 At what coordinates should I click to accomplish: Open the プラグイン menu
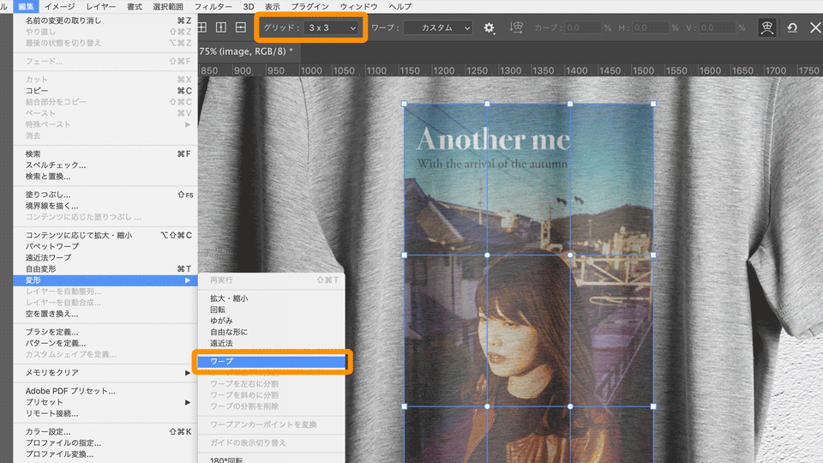click(x=309, y=6)
